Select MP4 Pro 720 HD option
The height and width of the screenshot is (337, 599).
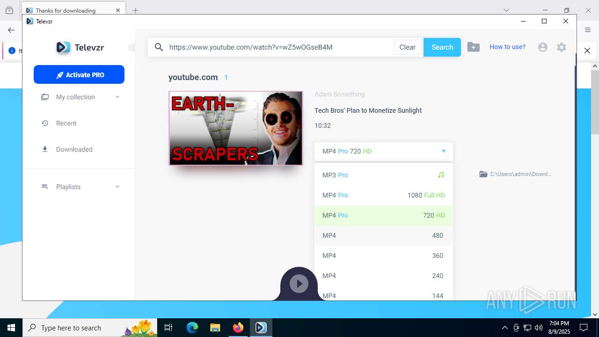click(384, 215)
